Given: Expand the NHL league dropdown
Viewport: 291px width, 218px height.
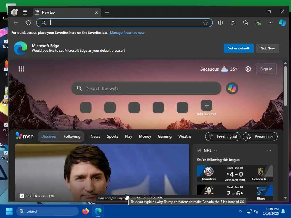Looking at the screenshot, I should [x=215, y=150].
